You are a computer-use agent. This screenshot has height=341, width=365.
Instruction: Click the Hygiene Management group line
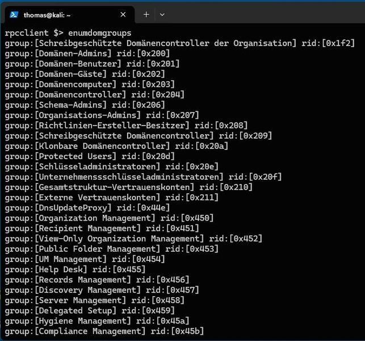click(x=97, y=320)
